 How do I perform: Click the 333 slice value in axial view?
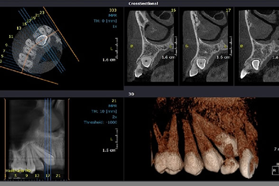[113, 10]
